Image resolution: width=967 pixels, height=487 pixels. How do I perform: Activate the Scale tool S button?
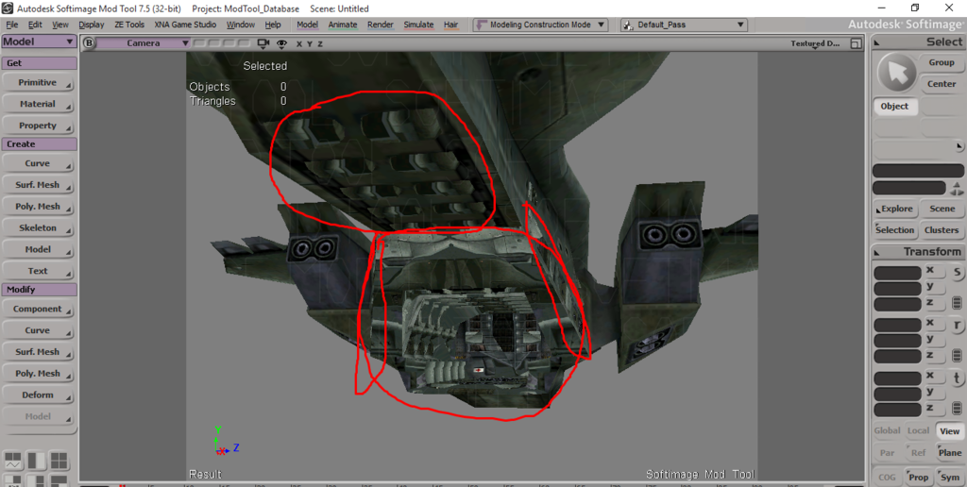(x=958, y=272)
